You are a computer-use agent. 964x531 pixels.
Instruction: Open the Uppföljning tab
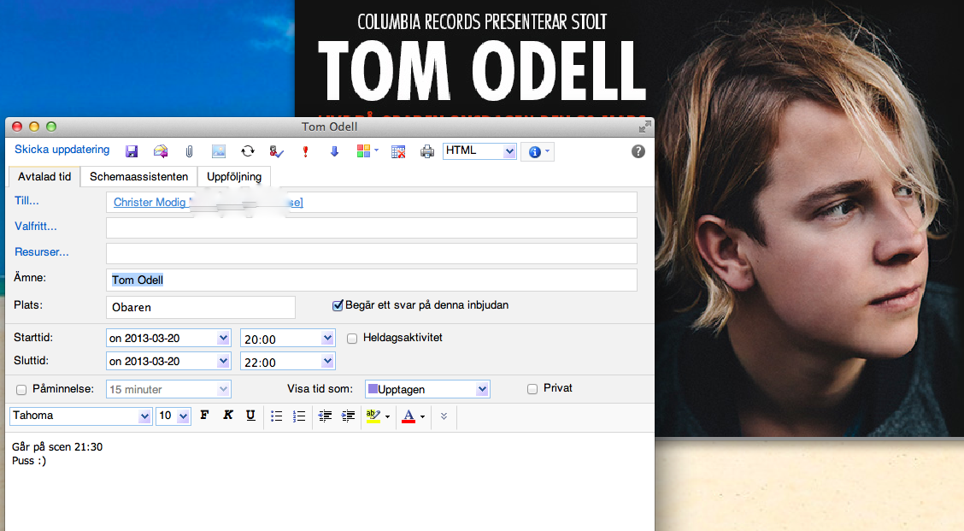[x=234, y=177]
